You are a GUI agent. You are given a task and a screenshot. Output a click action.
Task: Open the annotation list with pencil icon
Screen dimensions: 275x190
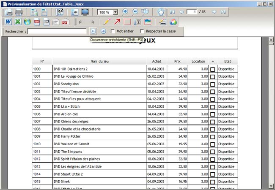(x=163, y=22)
